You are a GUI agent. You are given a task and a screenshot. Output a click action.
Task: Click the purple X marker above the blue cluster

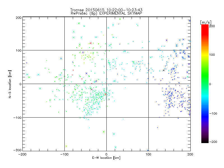[x=167, y=40]
